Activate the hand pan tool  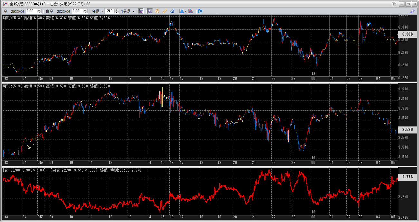[157, 11]
